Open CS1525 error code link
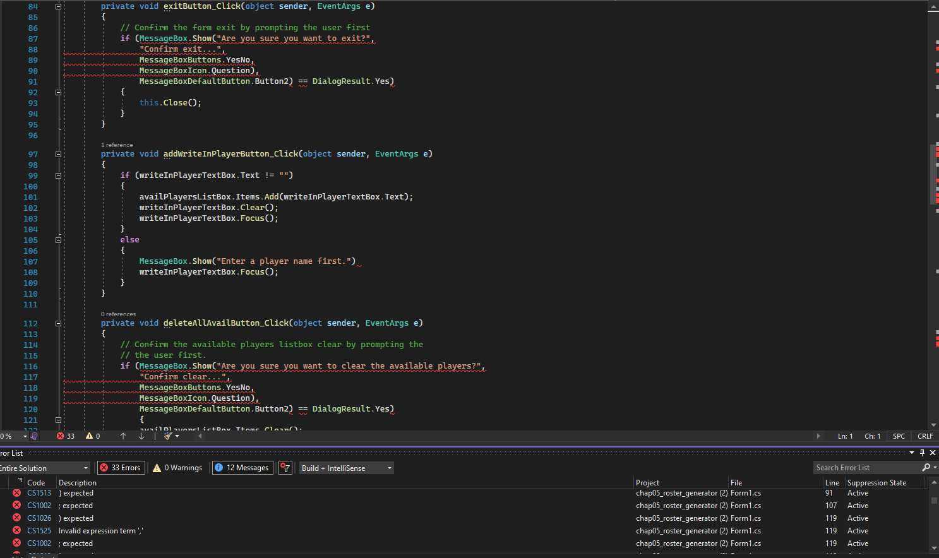 click(x=39, y=531)
